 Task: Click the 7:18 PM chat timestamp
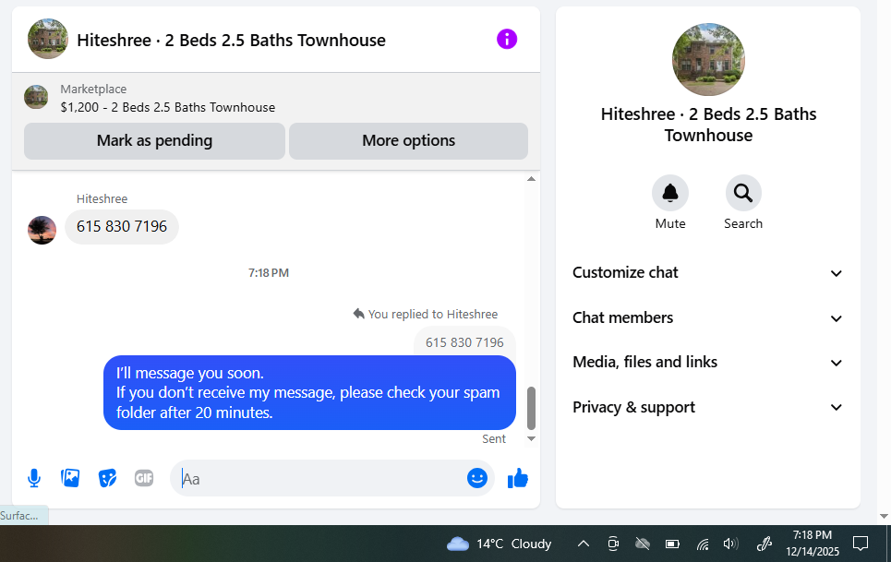click(268, 273)
